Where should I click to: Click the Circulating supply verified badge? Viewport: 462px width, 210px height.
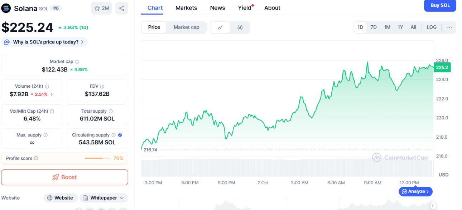pyautogui.click(x=120, y=135)
